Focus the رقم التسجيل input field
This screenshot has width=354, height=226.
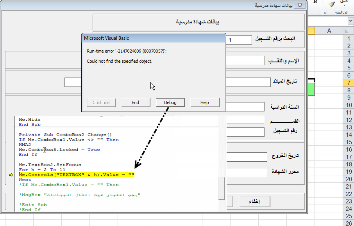click(245, 132)
